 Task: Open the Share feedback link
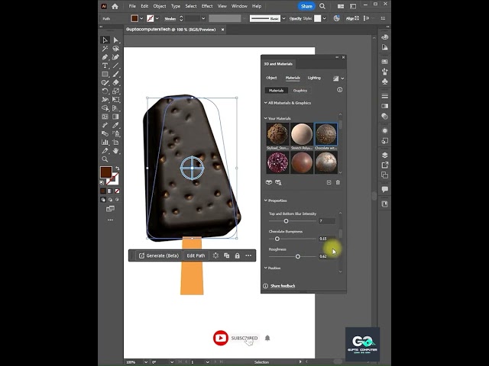coord(283,286)
